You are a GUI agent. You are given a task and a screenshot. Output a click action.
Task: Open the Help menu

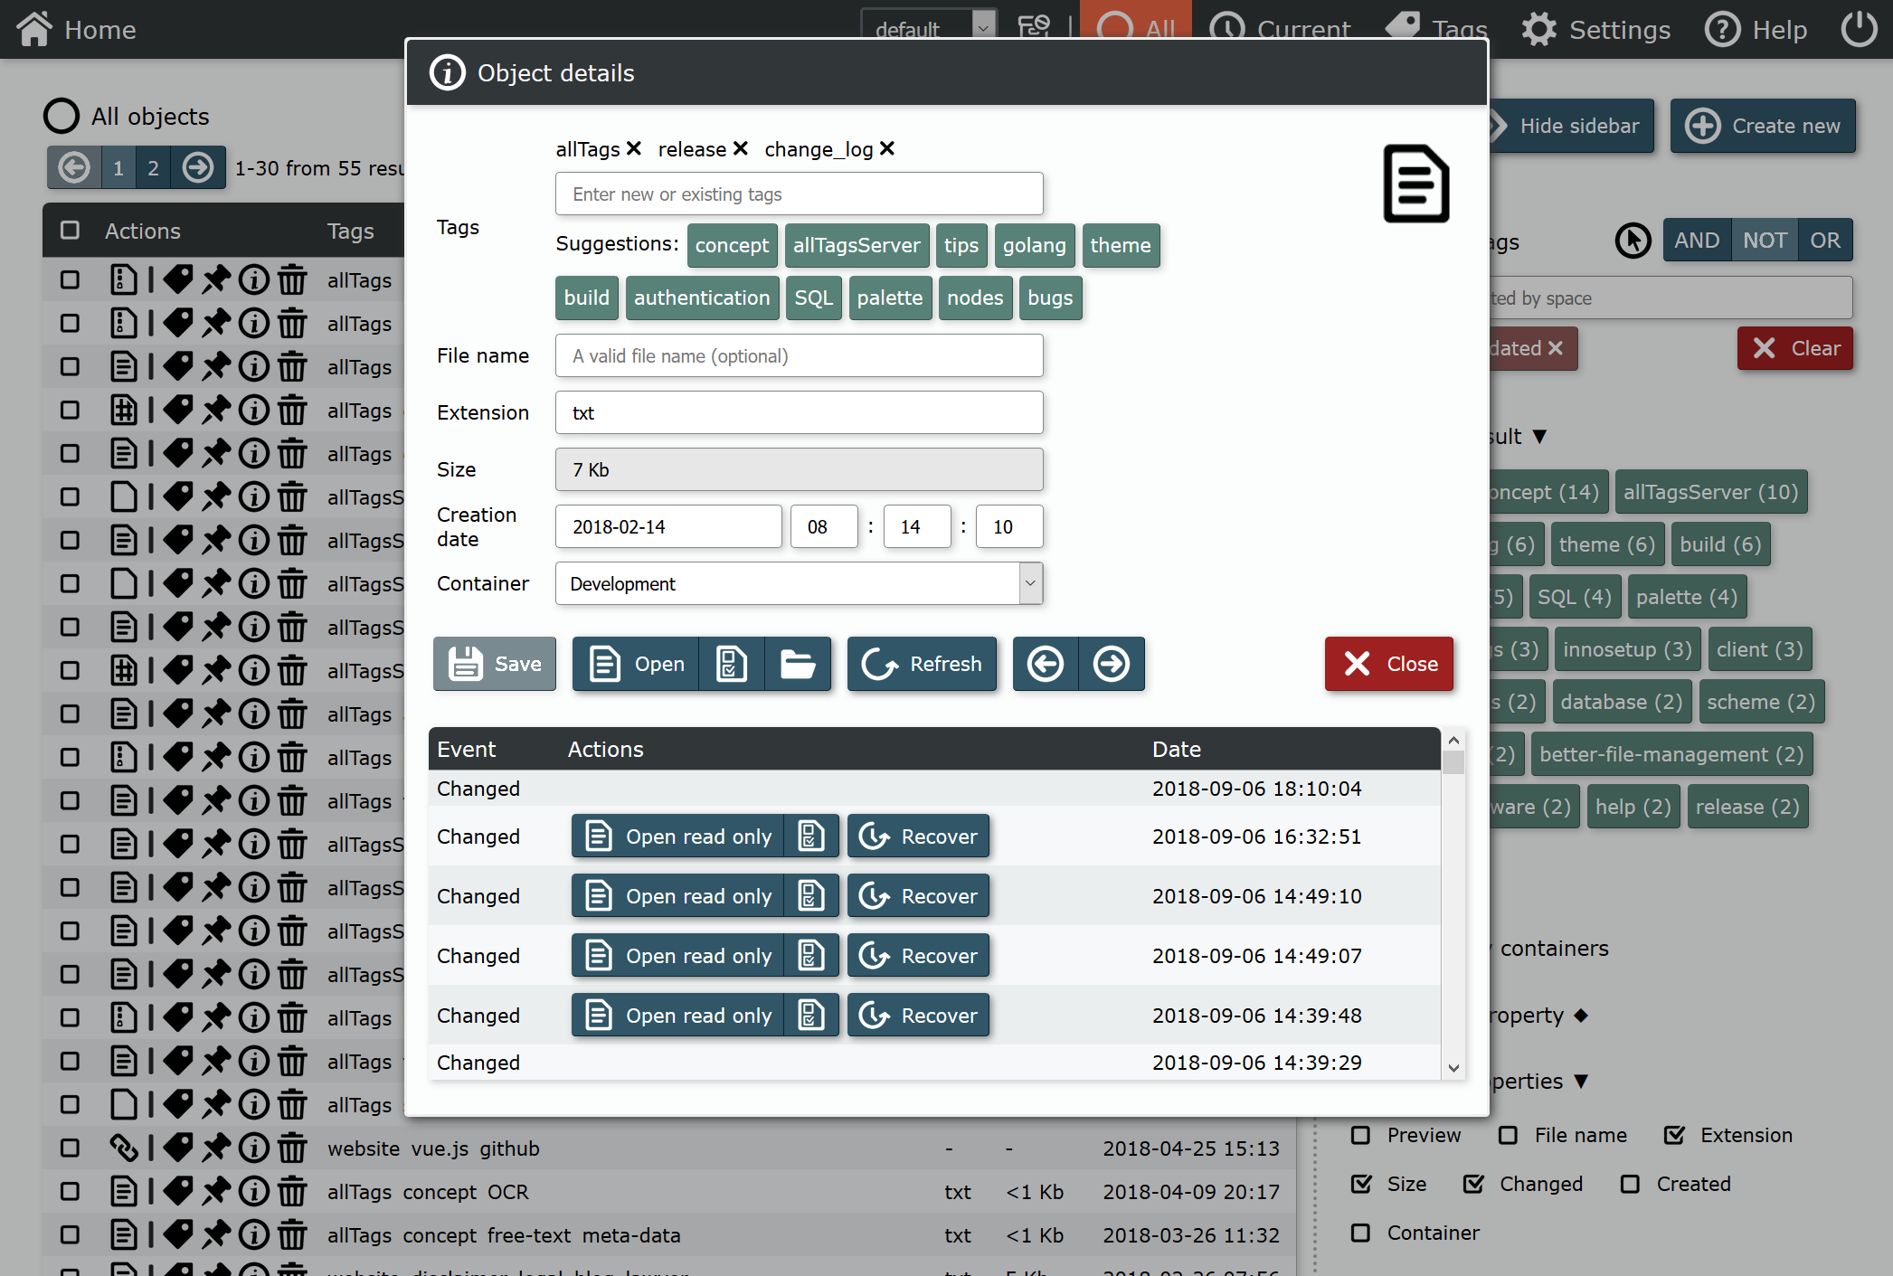1756,29
